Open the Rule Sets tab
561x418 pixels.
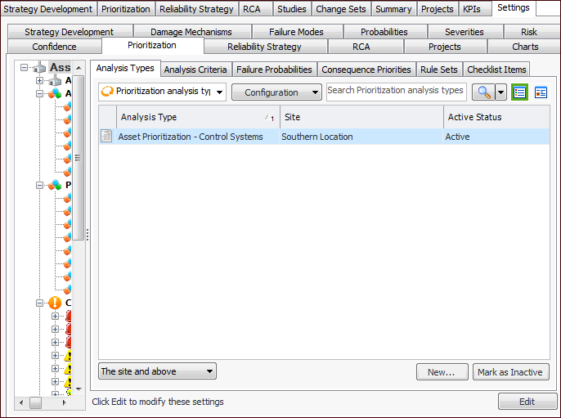(439, 70)
